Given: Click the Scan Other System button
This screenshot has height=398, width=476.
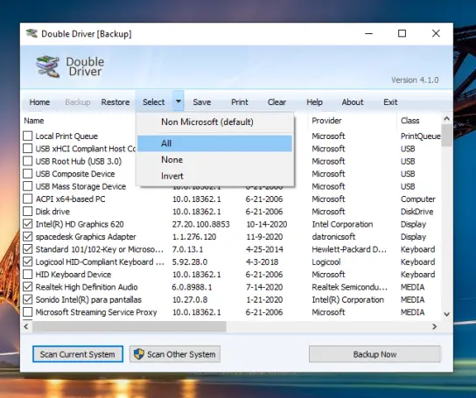Looking at the screenshot, I should click(x=175, y=354).
